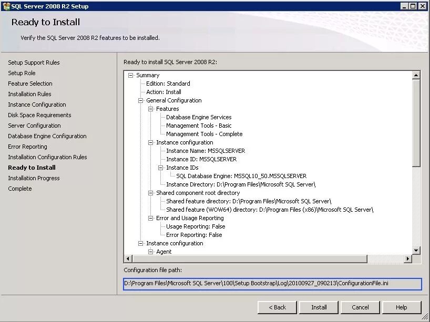The width and height of the screenshot is (430, 322).
Task: Click the tree's vertical scrollbar up arrow
Action: click(416, 75)
